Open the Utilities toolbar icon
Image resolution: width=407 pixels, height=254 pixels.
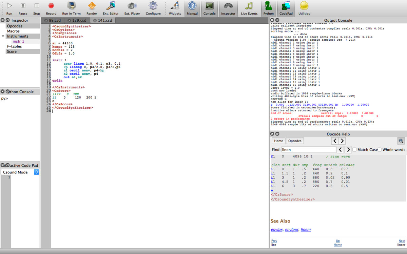304,6
